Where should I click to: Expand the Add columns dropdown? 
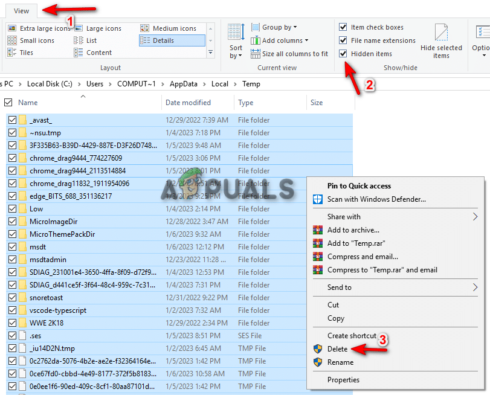tap(282, 40)
